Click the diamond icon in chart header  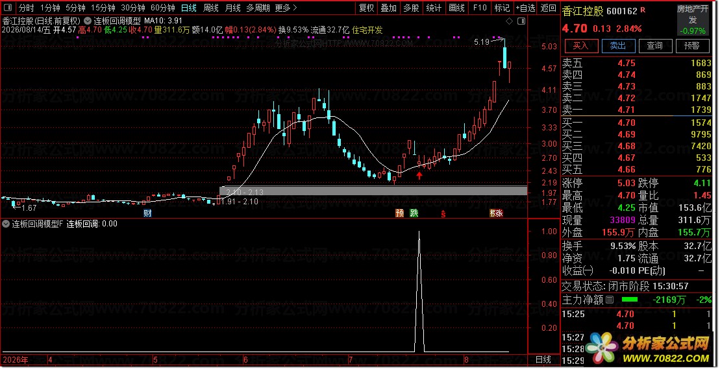(509, 21)
